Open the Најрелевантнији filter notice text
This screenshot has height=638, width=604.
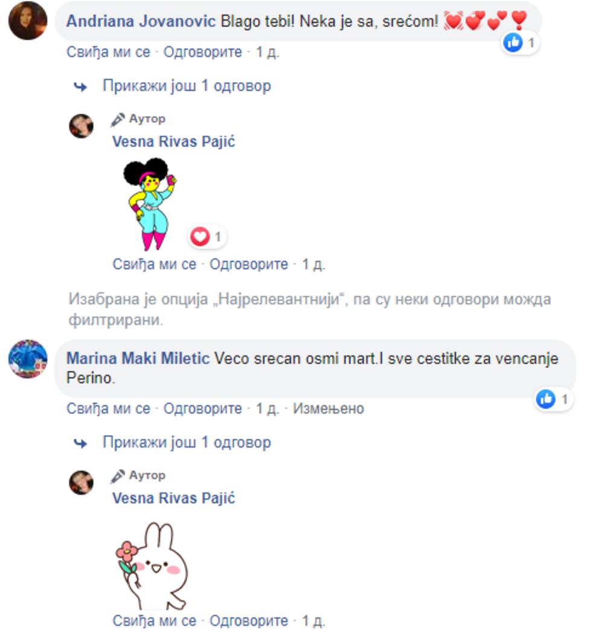click(309, 309)
